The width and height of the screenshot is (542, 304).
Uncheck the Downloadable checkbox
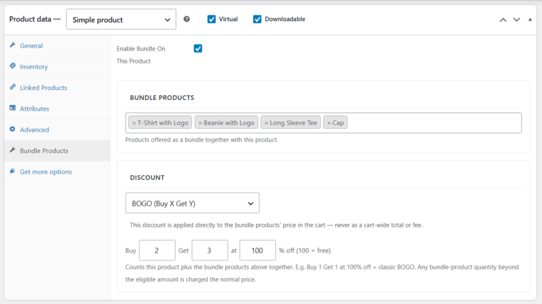click(x=257, y=19)
